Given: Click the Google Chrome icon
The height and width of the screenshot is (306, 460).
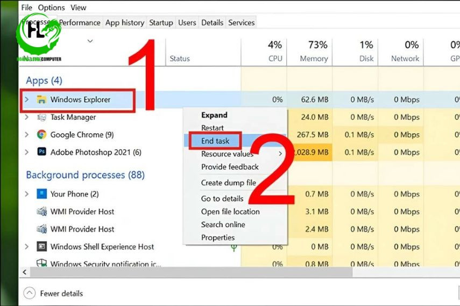Looking at the screenshot, I should 41,135.
